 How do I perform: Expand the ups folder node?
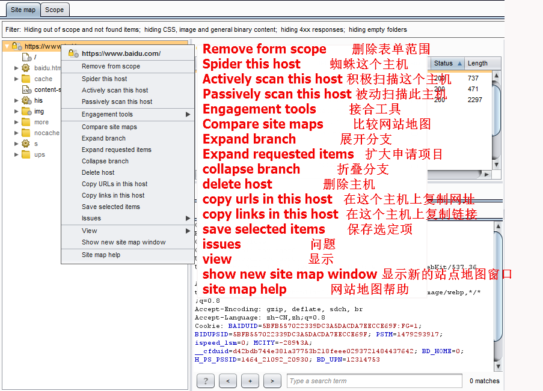[16, 155]
